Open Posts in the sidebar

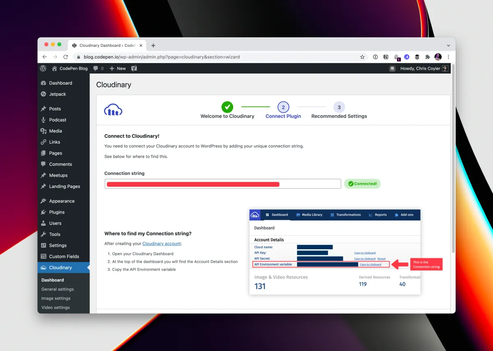[55, 109]
